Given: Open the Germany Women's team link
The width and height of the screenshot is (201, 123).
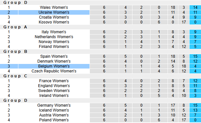Looking at the screenshot, I should 54,105.
